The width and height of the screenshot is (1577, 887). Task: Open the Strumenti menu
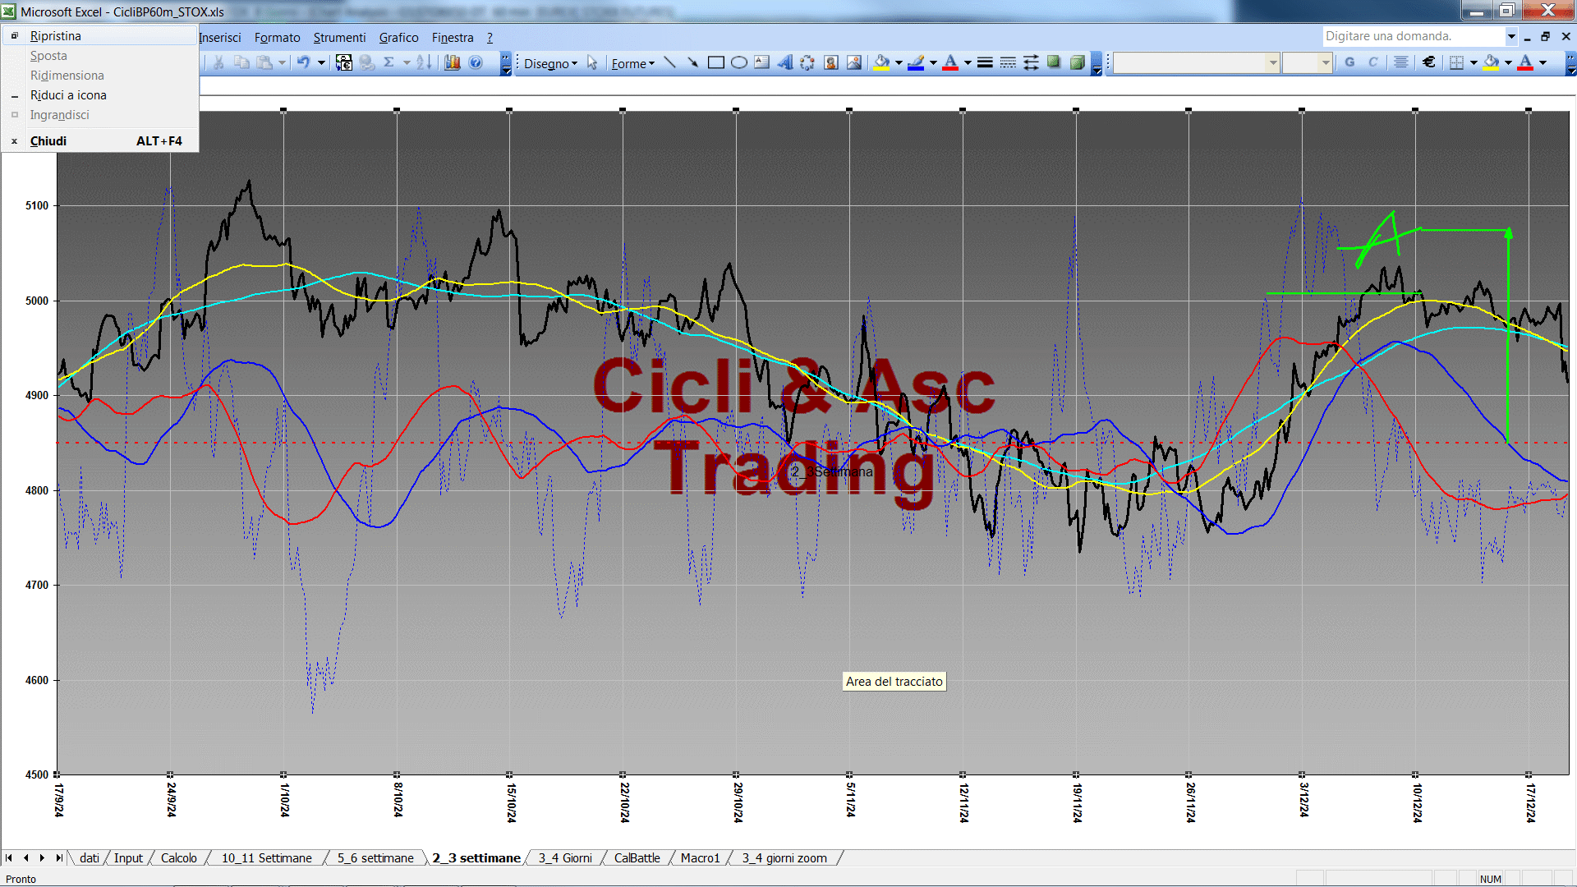[x=339, y=38]
